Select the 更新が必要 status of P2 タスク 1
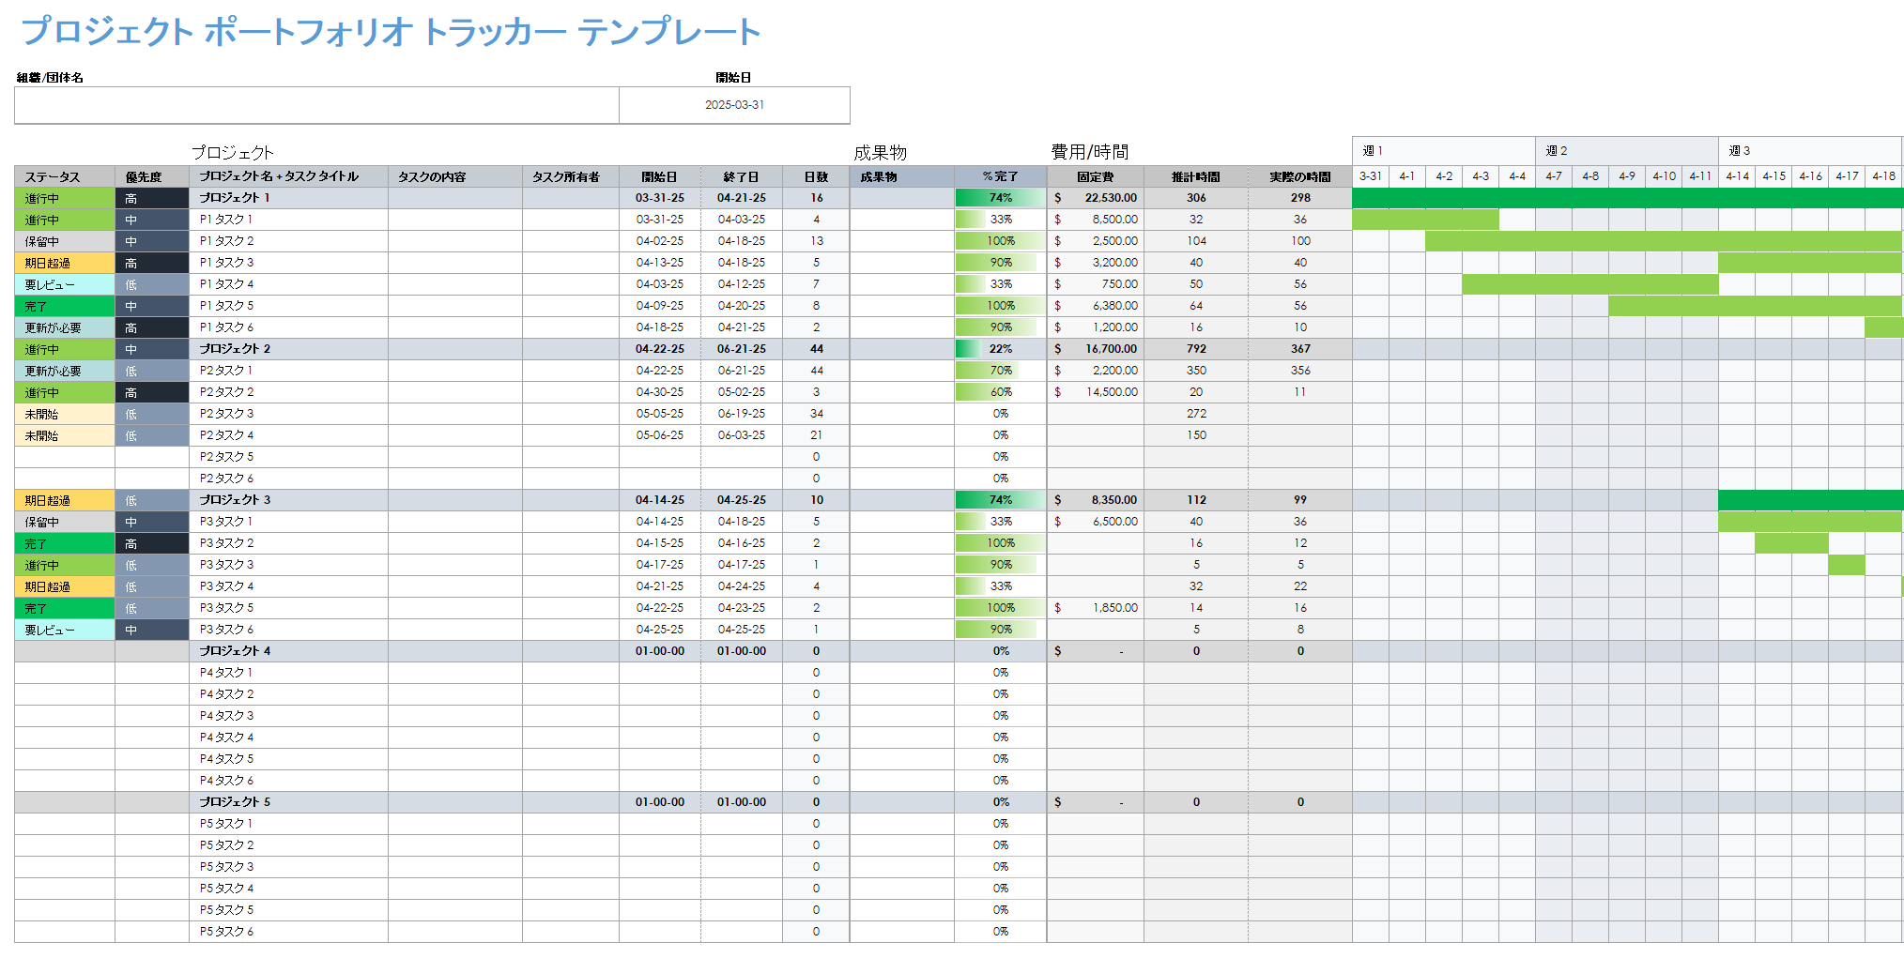The width and height of the screenshot is (1904, 958). [x=65, y=371]
